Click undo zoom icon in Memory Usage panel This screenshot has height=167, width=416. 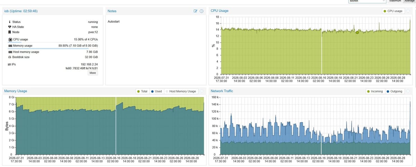point(201,91)
